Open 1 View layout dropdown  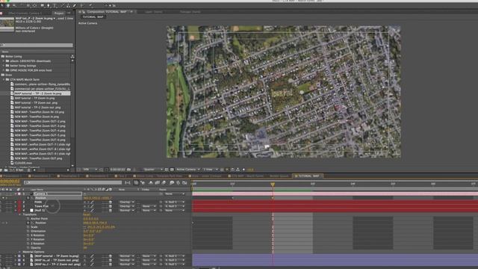pyautogui.click(x=211, y=170)
